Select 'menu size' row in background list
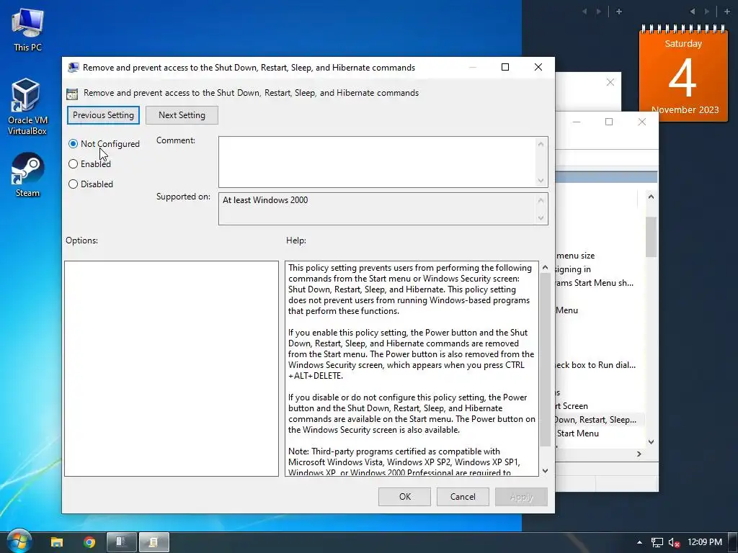This screenshot has height=553, width=738. click(575, 256)
